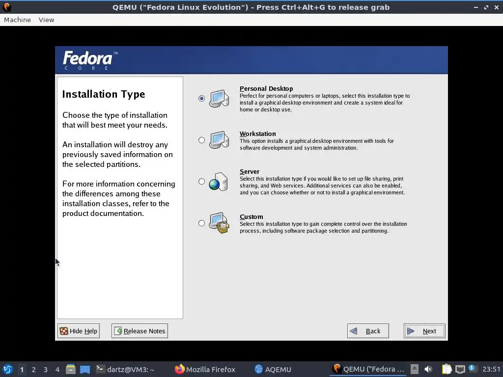The image size is (503, 377).
Task: Select the Personal Desktop radio button
Action: 201,98
